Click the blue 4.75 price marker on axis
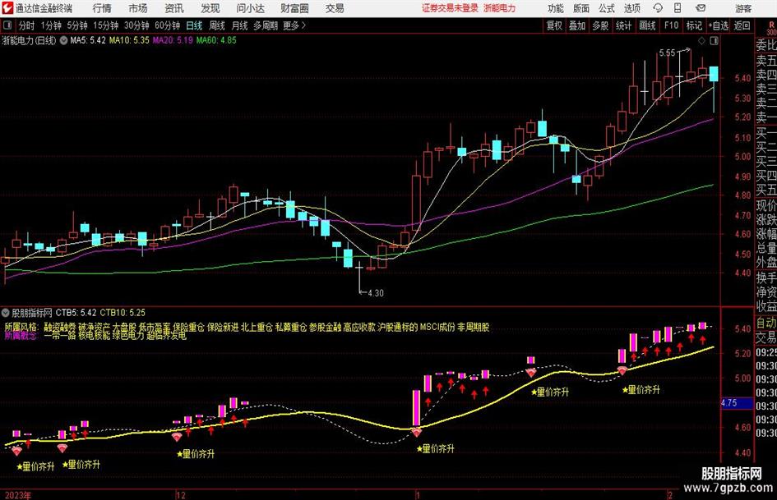777x500 pixels. pos(737,403)
